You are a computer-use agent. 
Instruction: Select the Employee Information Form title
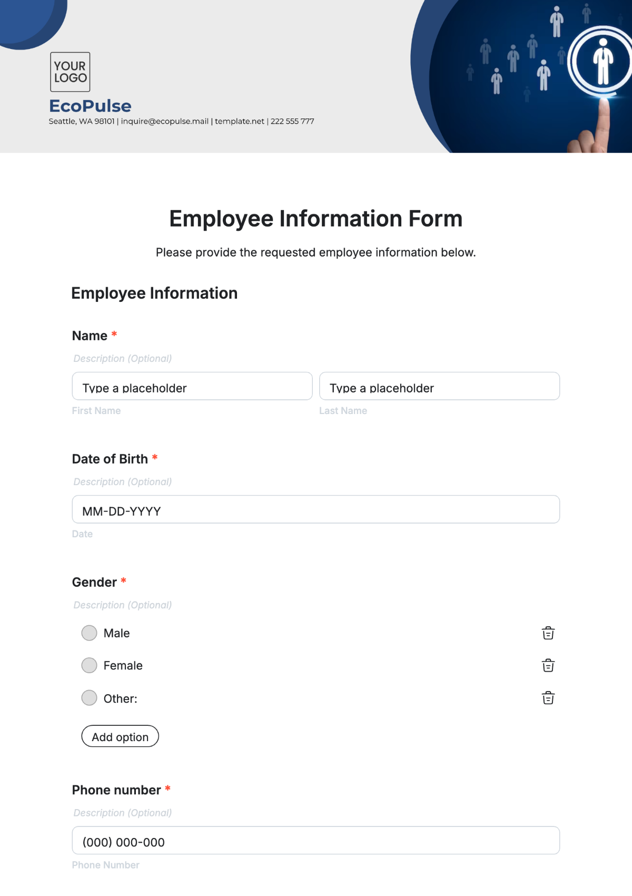[x=315, y=218]
